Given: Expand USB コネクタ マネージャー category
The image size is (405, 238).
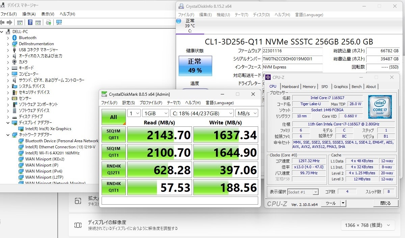Looking at the screenshot, I should 8,50.
